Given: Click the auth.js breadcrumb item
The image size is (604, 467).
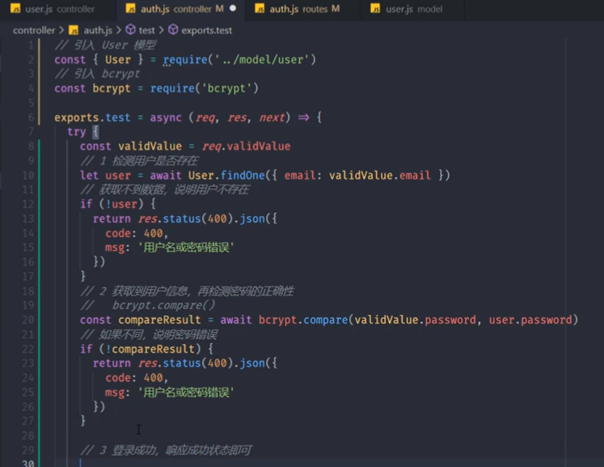Looking at the screenshot, I should (x=98, y=30).
